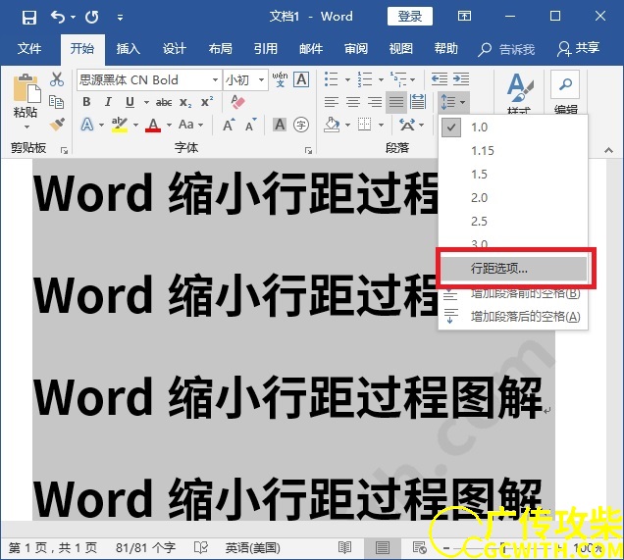Apply distributed alignment
Viewport: 624px width, 560px height.
coord(417,102)
